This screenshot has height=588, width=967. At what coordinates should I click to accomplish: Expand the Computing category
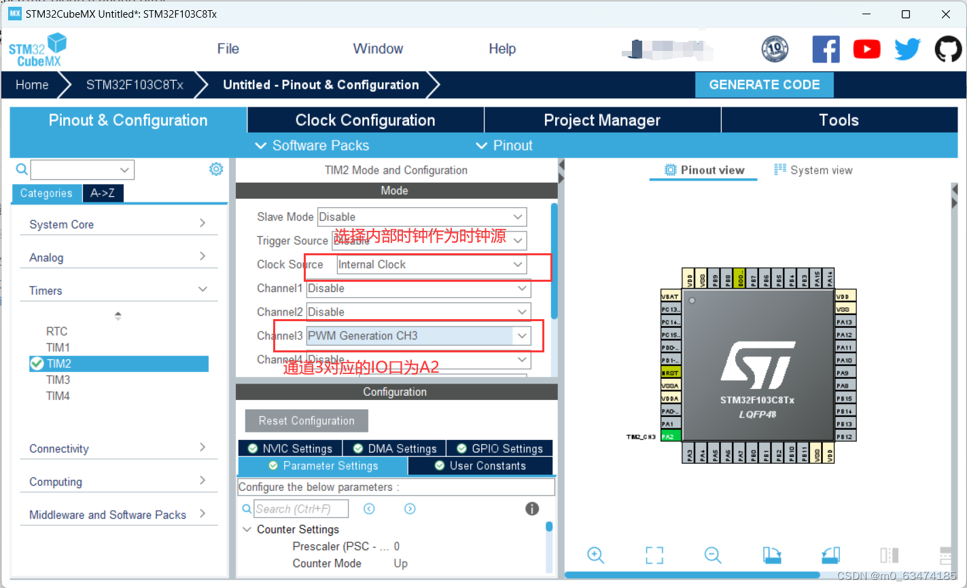[119, 481]
